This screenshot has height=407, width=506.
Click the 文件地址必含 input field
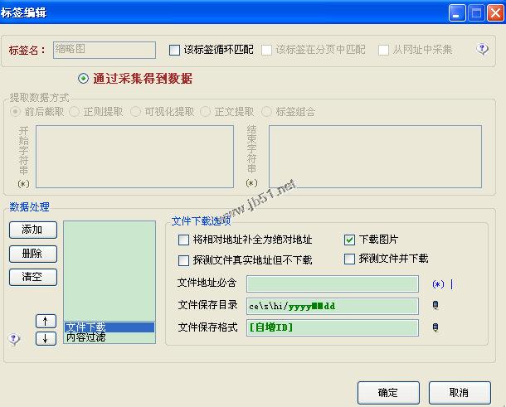pos(333,283)
